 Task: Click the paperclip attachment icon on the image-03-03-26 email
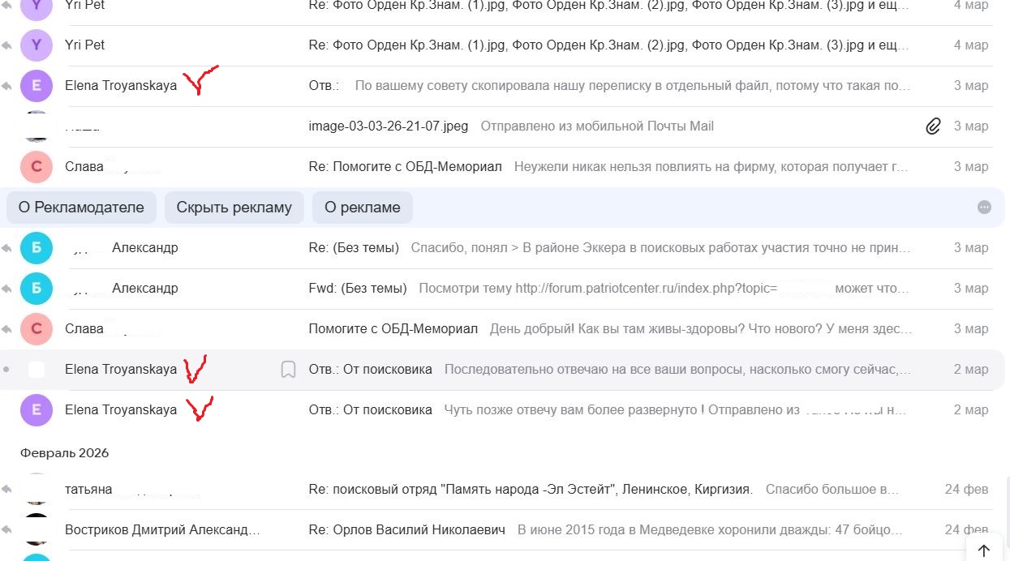[933, 126]
